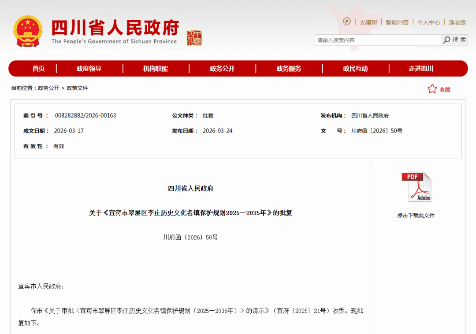The width and height of the screenshot is (476, 334).
Task: Click the 文号 value in the metadata box
Action: coord(377,131)
